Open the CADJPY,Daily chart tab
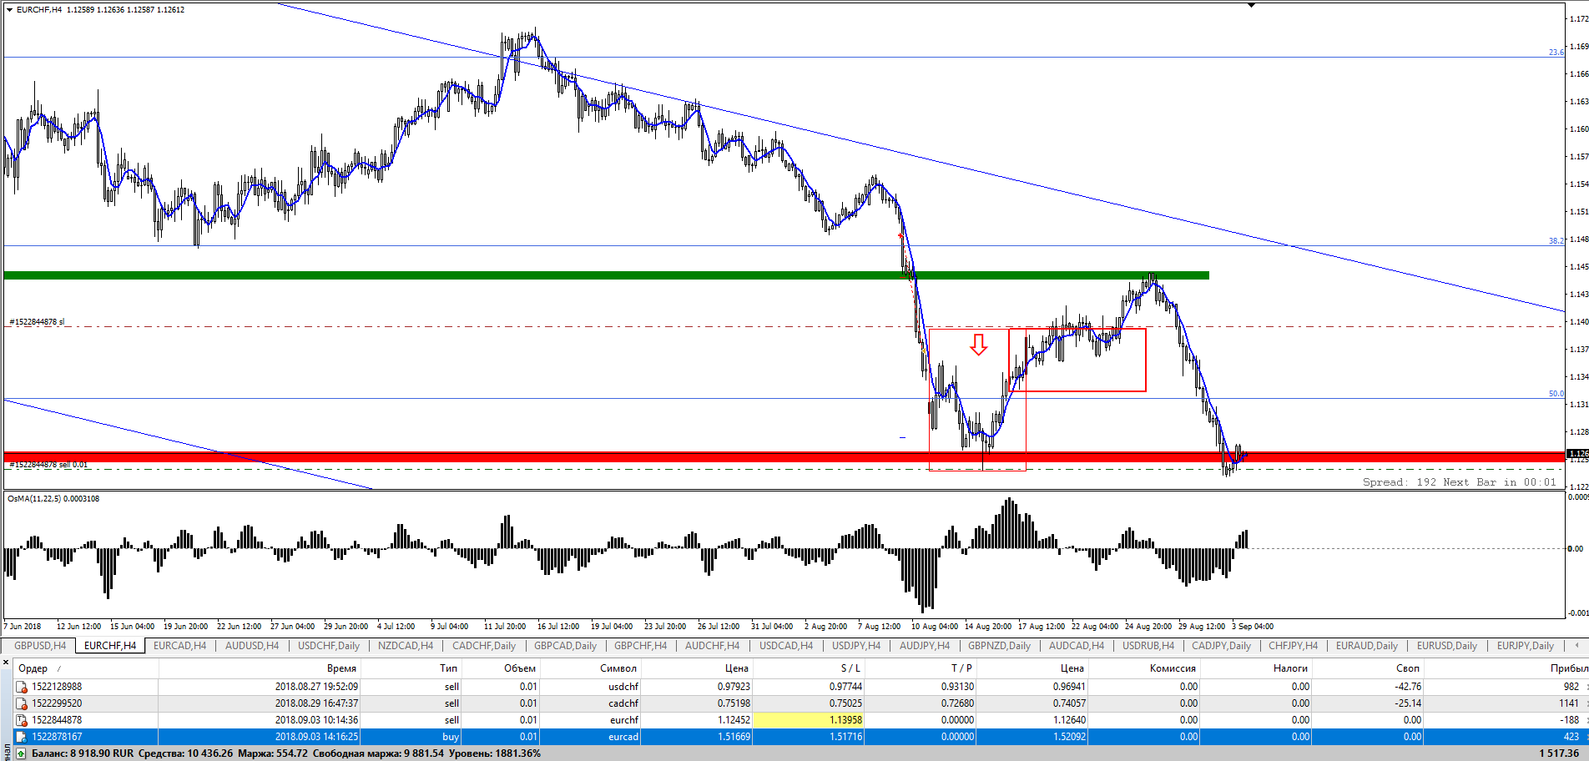Screen dimensions: 1589x761 (x=1222, y=646)
